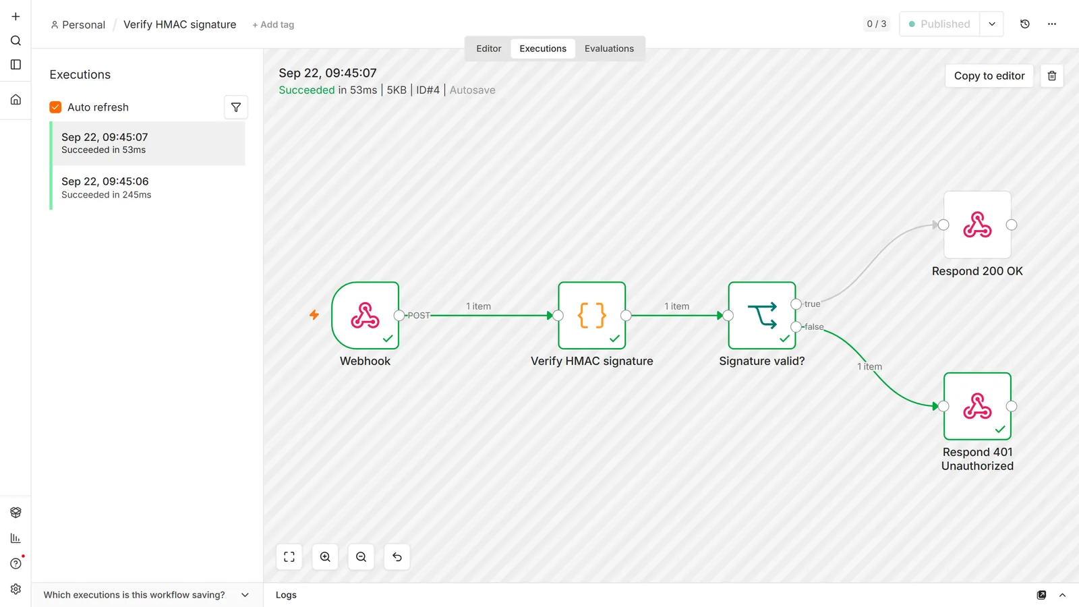Delete this execution with the trash icon
This screenshot has height=607, width=1079.
(1052, 76)
